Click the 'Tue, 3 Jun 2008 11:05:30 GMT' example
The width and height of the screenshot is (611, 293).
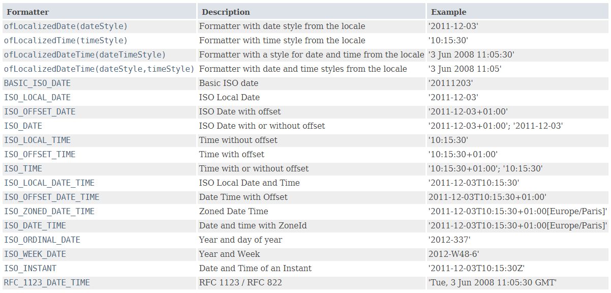pyautogui.click(x=493, y=282)
